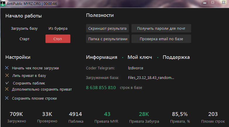Image resolution: width=229 pixels, height=127 pixels.
Task: Switch to 'Поддержка' tab
Action: (x=176, y=57)
